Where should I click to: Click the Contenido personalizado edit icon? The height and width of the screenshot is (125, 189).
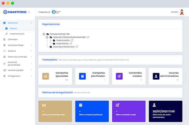pos(4,64)
